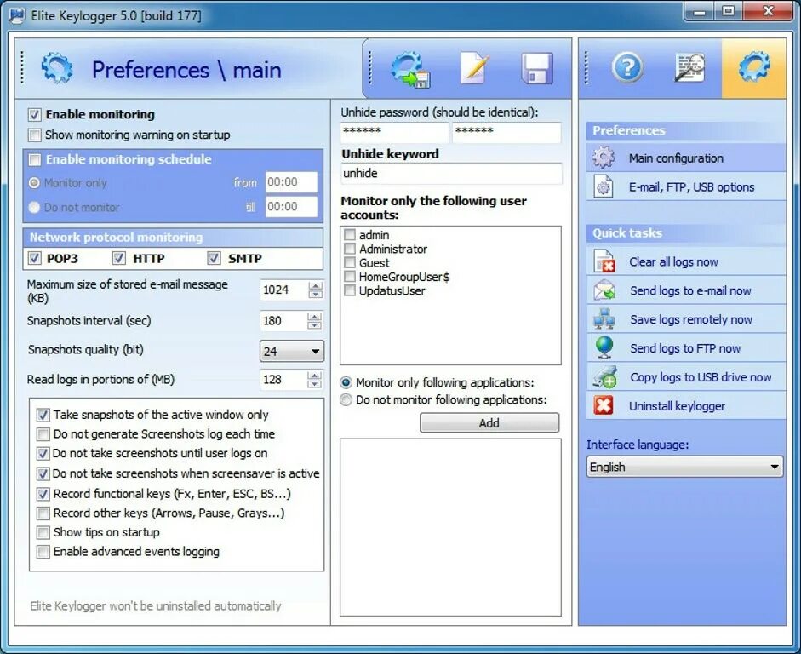This screenshot has height=654, width=801.
Task: Click the save settings floppy disk icon
Action: click(536, 67)
